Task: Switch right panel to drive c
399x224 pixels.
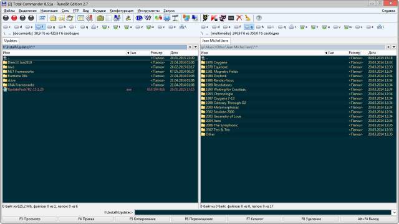Action: tap(205, 27)
